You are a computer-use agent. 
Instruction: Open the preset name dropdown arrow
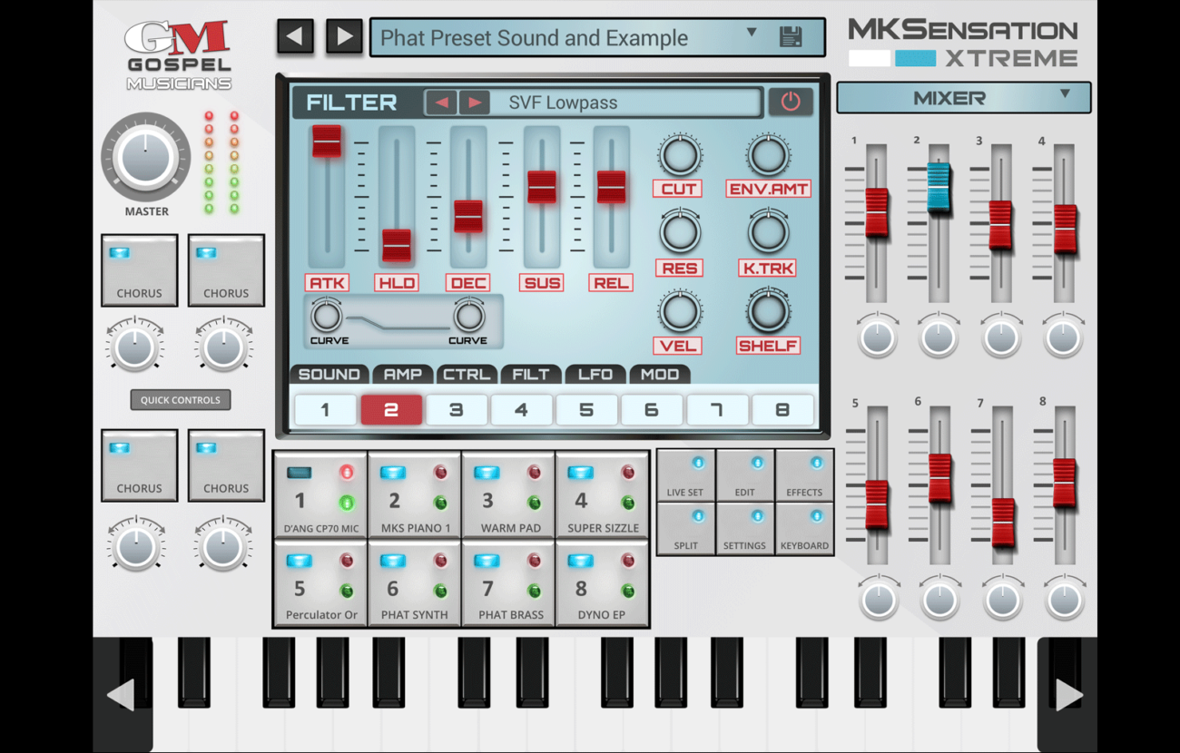coord(752,33)
